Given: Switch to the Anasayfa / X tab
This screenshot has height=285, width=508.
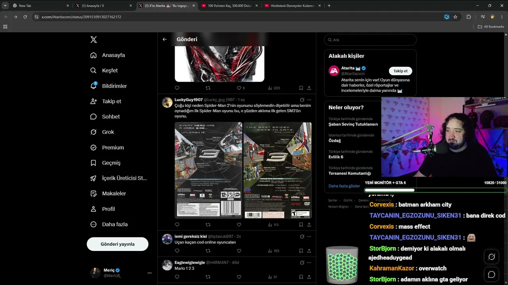Looking at the screenshot, I should [x=104, y=6].
